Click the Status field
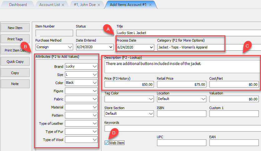Screen dimensions: 261x151 coord(95,33)
